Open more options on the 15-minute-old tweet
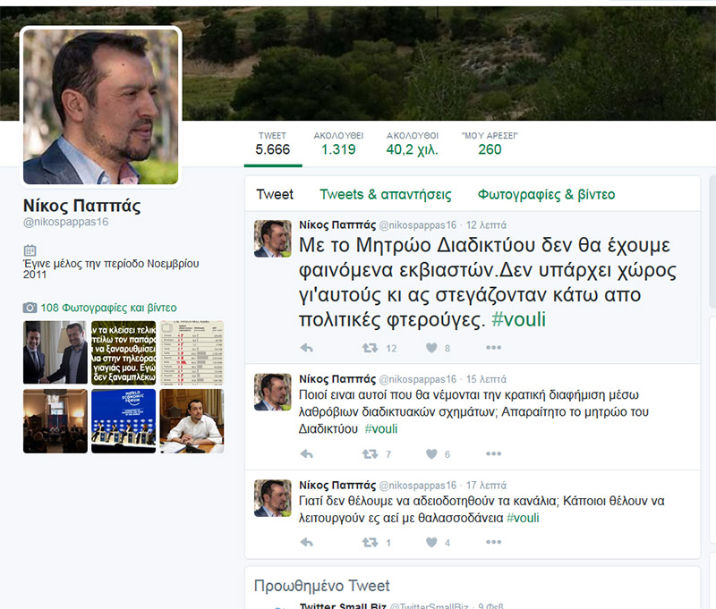The width and height of the screenshot is (716, 609). (x=493, y=453)
